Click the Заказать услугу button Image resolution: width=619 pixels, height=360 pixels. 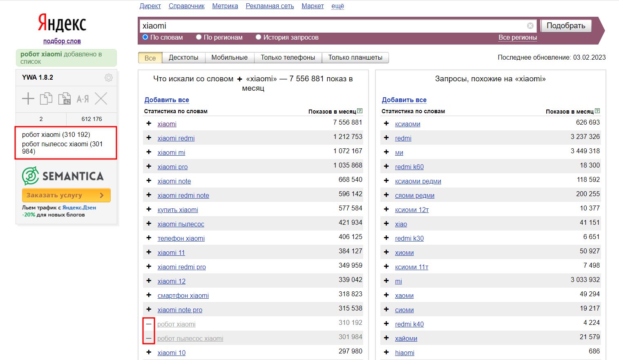[x=66, y=195]
